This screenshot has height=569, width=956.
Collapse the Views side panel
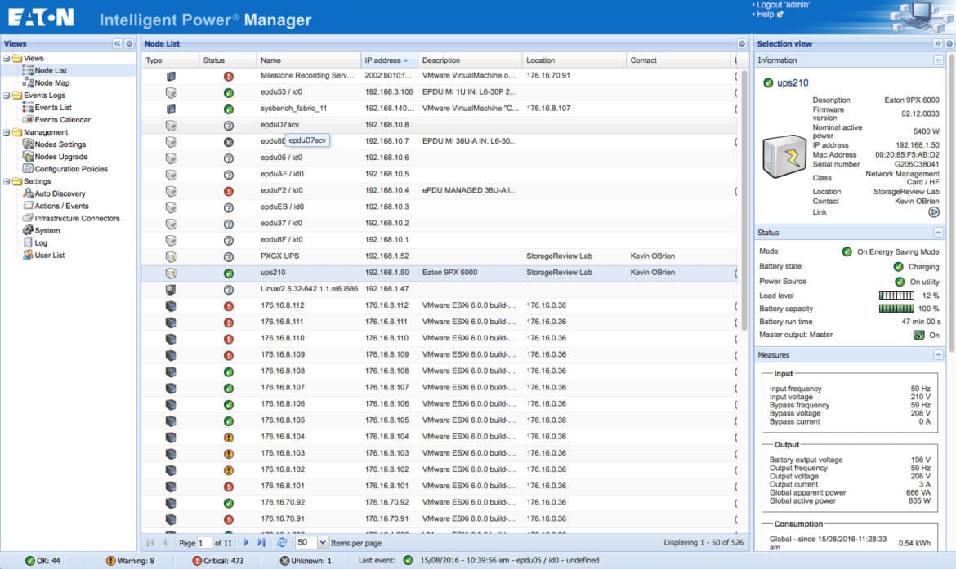(117, 44)
